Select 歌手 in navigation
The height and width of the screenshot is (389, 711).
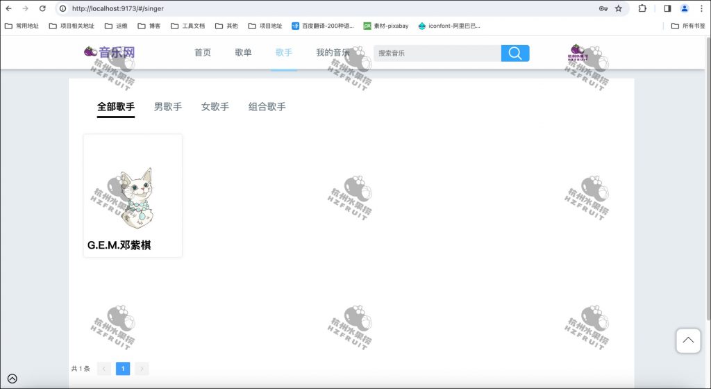click(x=284, y=53)
